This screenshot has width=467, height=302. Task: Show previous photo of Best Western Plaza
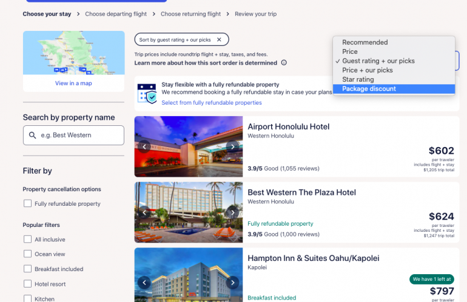click(x=144, y=212)
